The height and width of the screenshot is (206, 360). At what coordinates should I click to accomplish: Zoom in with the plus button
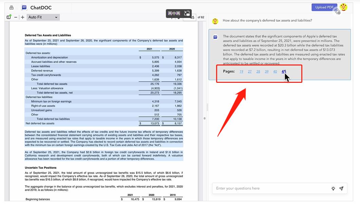tap(22, 17)
